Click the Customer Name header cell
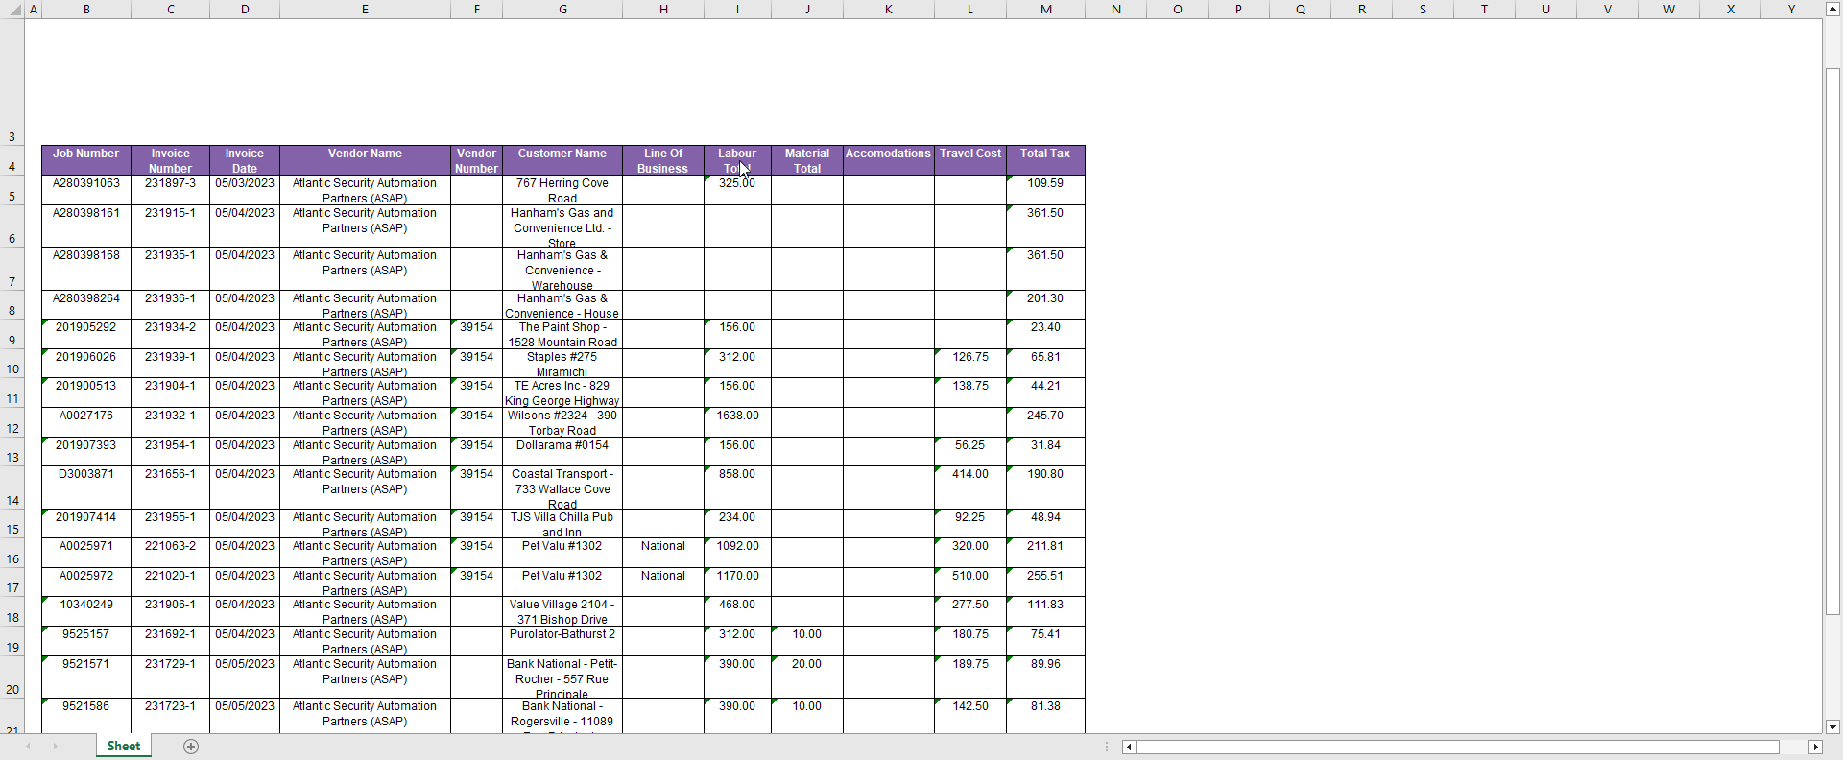 tap(562, 160)
